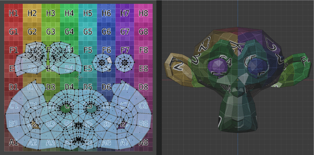Click the B8 label in the UV grid
Screen dimensions: 314x155
coord(143,124)
